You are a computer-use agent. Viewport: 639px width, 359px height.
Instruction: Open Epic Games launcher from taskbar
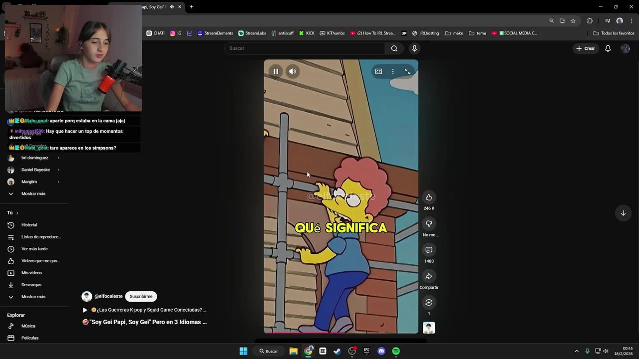point(366,351)
